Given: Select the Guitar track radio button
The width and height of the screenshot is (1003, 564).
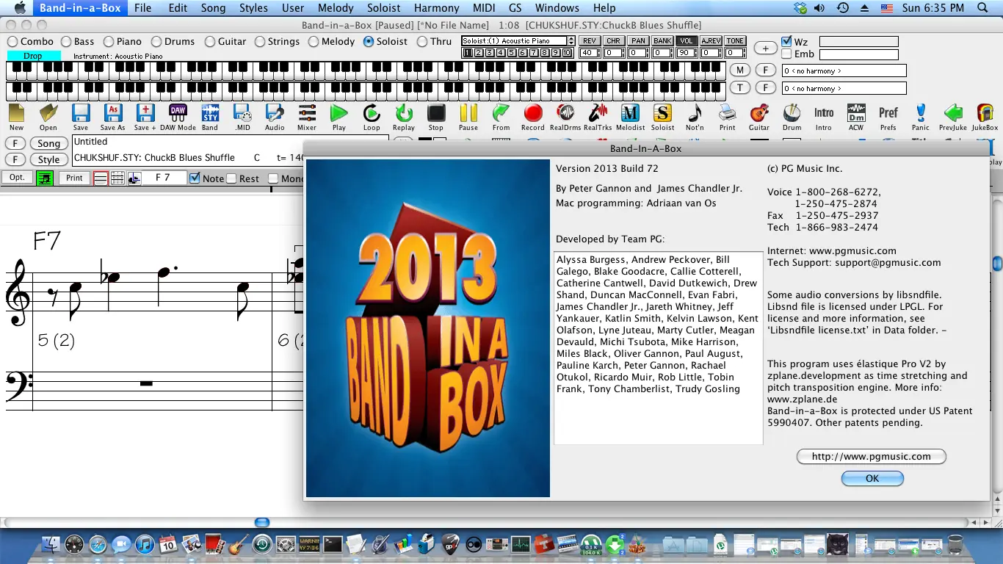Looking at the screenshot, I should [210, 42].
